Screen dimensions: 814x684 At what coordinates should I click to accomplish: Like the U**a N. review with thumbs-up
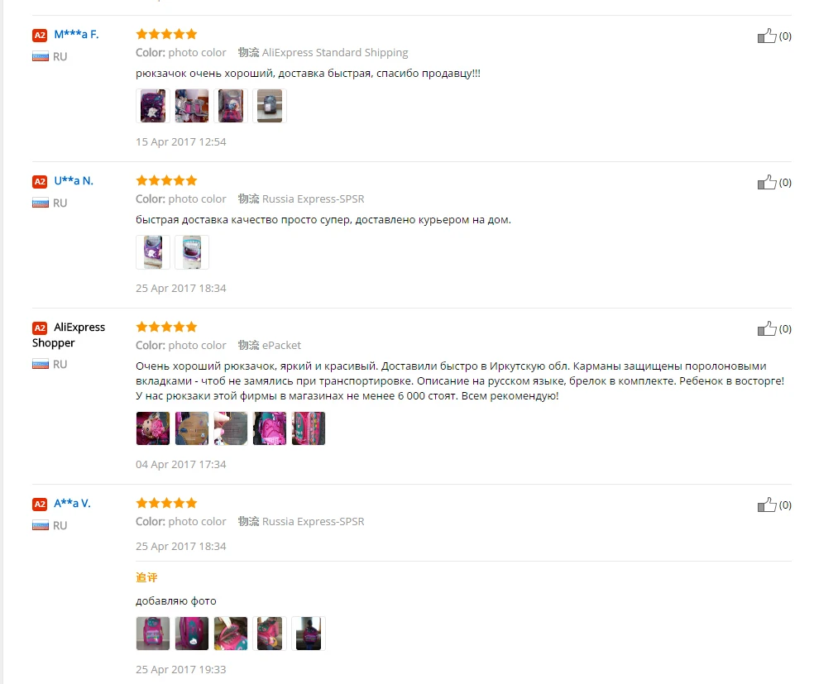767,182
